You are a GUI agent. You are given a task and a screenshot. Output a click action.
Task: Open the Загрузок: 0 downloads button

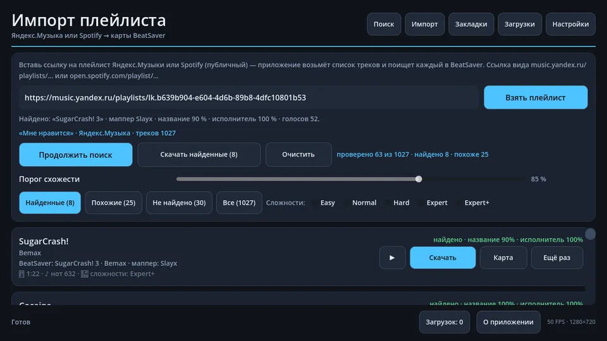[445, 322]
